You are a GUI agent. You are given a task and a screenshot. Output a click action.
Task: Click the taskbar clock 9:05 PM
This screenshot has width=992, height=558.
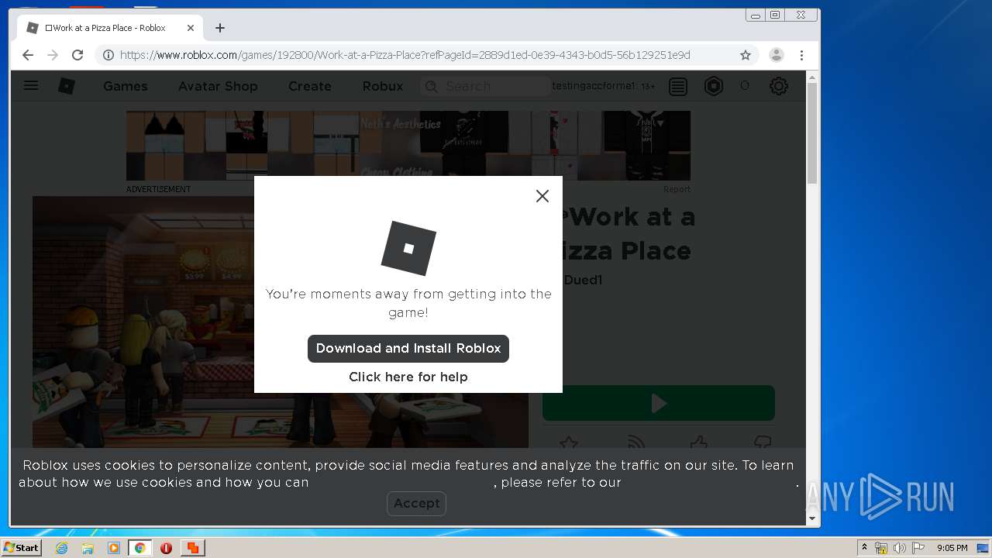(952, 548)
